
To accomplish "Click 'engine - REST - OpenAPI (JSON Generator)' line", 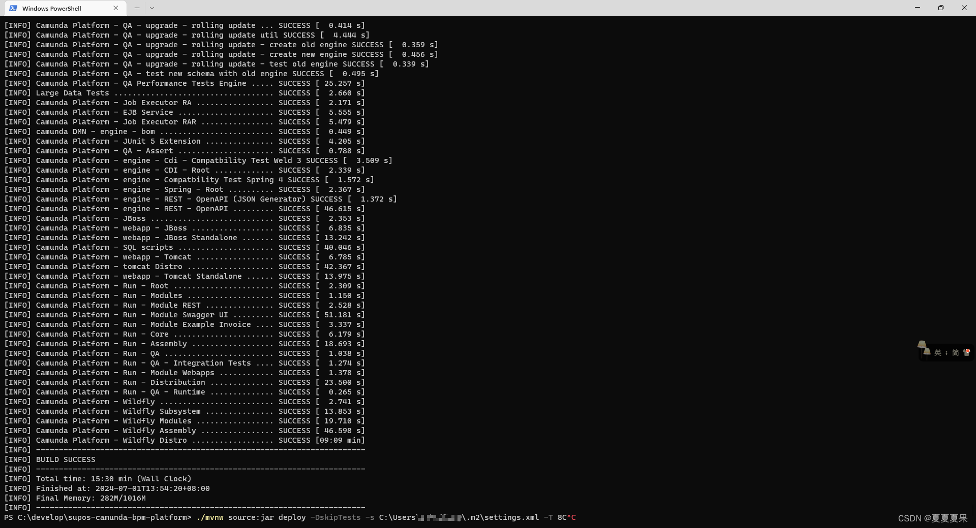I will click(200, 199).
